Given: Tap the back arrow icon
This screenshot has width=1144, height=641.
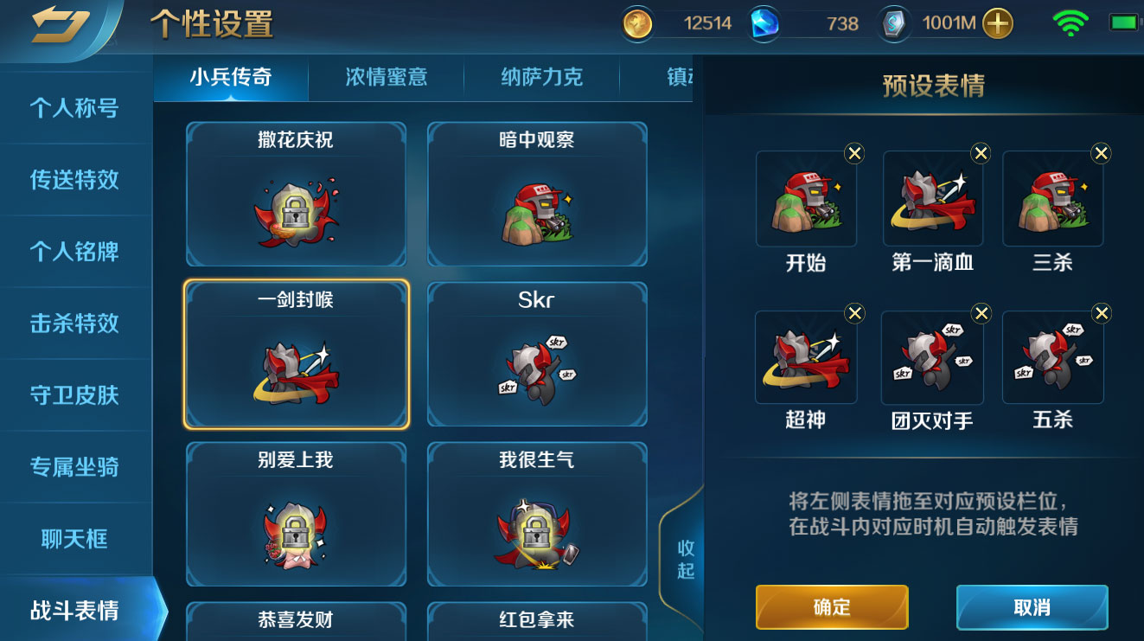Looking at the screenshot, I should (x=59, y=26).
